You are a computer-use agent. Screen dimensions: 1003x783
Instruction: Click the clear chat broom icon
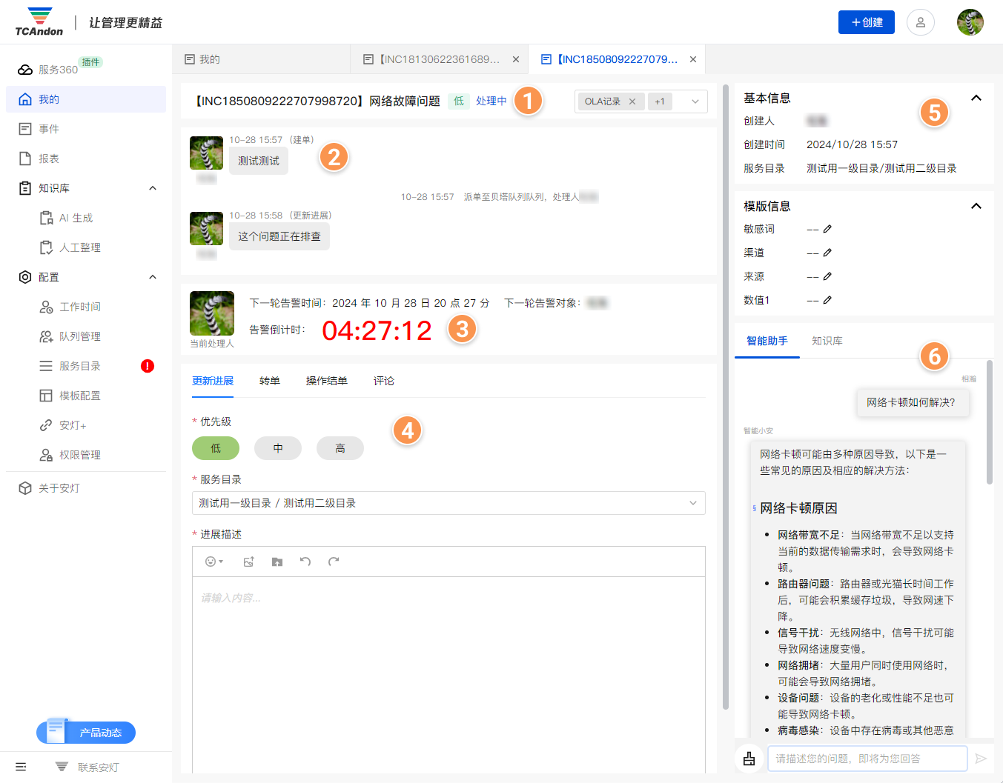tap(749, 759)
